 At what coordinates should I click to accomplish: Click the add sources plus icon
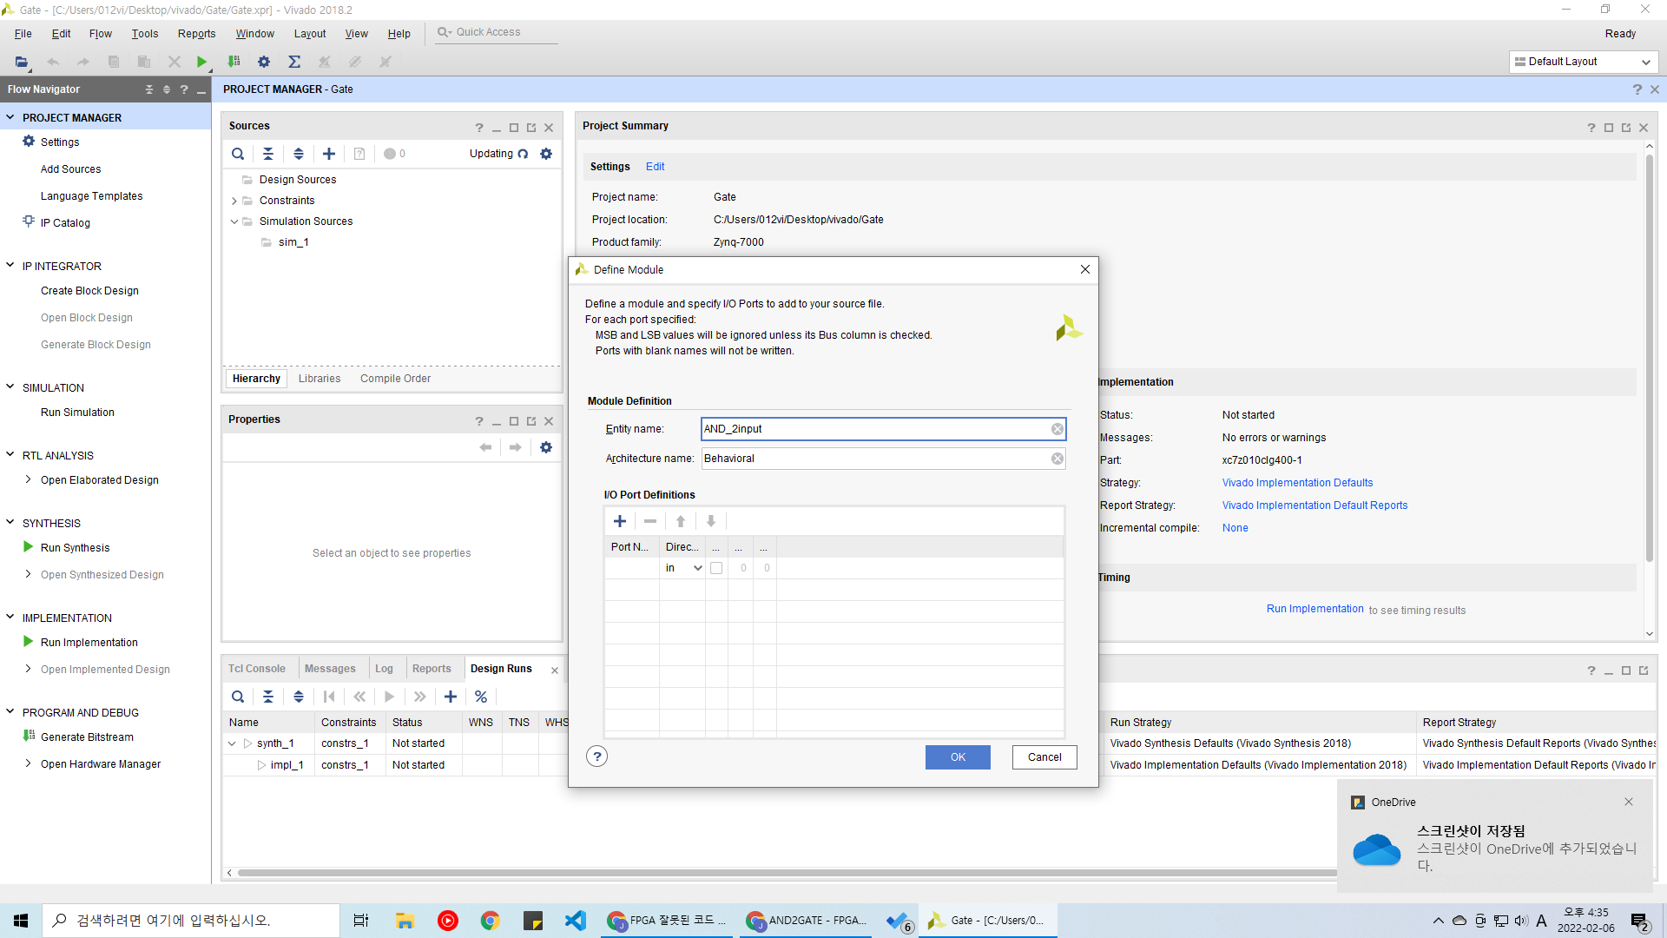pyautogui.click(x=329, y=154)
